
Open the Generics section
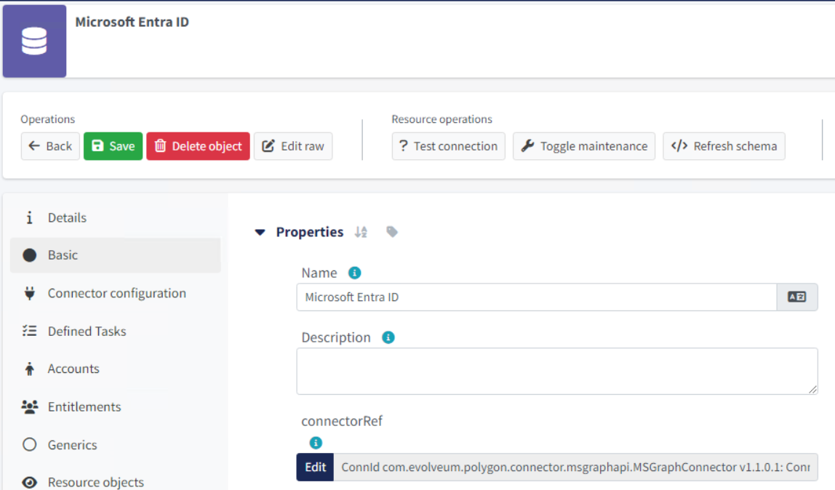click(x=115, y=445)
